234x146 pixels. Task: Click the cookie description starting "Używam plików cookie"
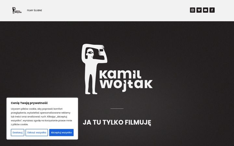click(42, 117)
